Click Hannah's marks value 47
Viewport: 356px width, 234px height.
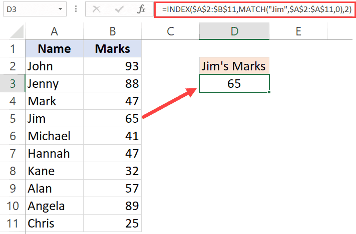[x=112, y=153]
